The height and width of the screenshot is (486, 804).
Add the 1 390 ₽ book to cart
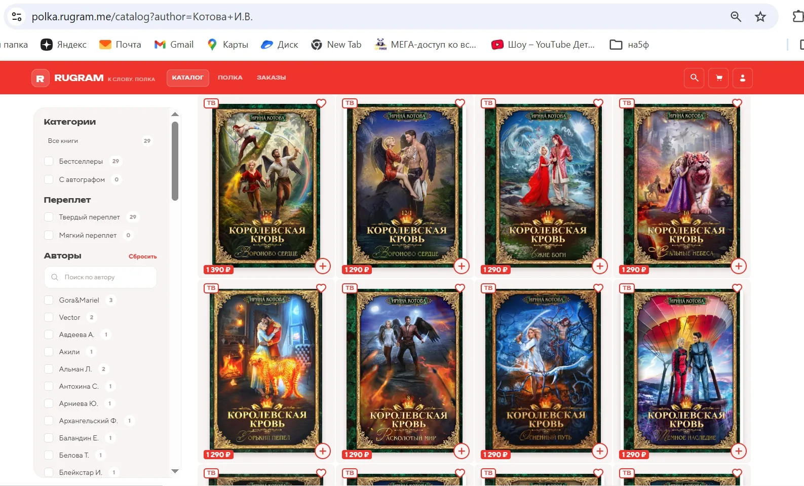tap(323, 266)
